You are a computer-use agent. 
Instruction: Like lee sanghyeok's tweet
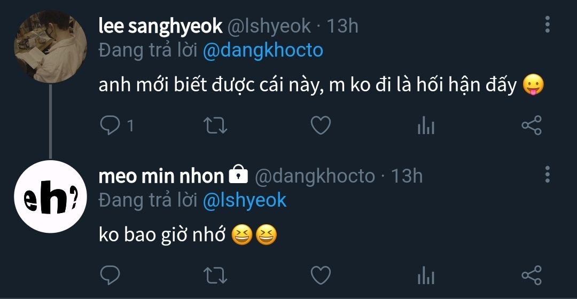pos(321,125)
